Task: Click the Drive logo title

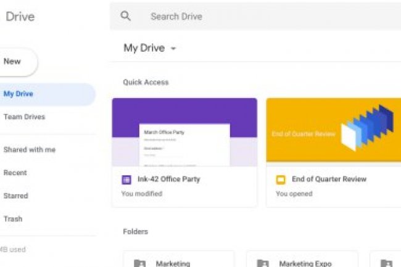Action: click(x=20, y=17)
